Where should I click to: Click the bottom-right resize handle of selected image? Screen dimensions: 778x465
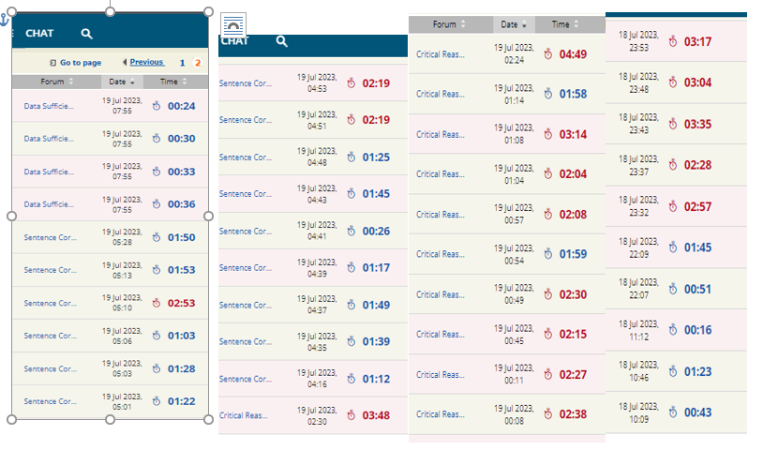coord(208,419)
